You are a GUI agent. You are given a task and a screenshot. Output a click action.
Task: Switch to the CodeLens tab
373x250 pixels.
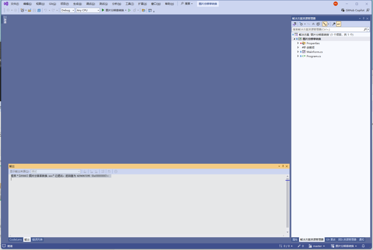click(16, 240)
